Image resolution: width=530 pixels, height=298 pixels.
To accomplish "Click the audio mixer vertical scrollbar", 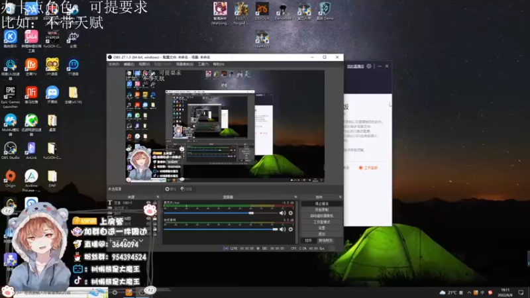I will [x=297, y=222].
